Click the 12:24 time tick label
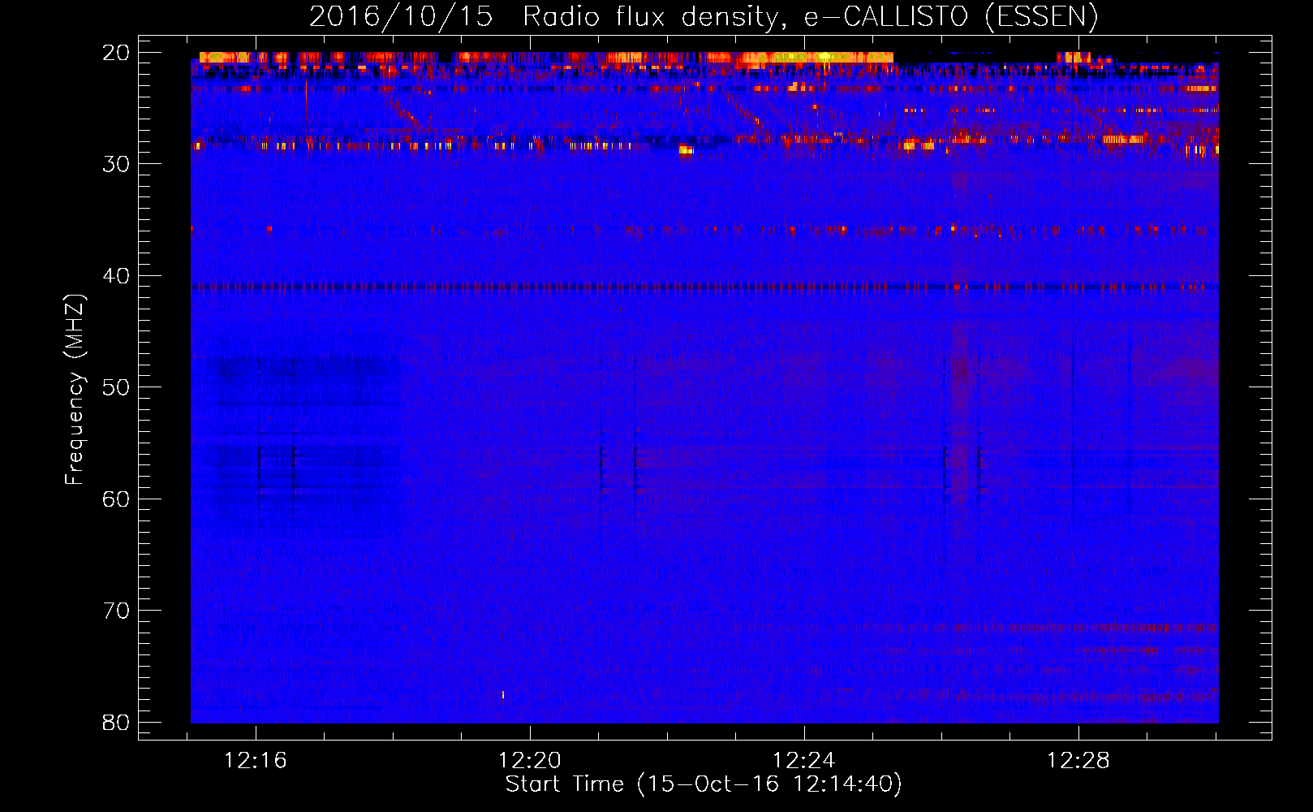Screen dimensions: 1313x812 click(805, 761)
